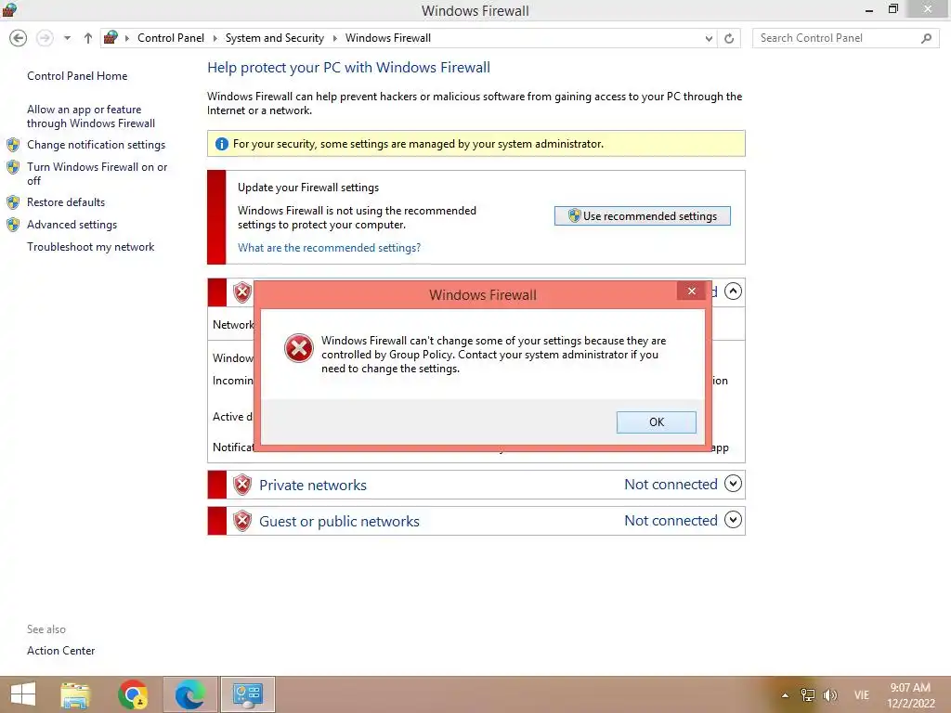Open Change notification settings
This screenshot has width=951, height=713.
[x=96, y=144]
